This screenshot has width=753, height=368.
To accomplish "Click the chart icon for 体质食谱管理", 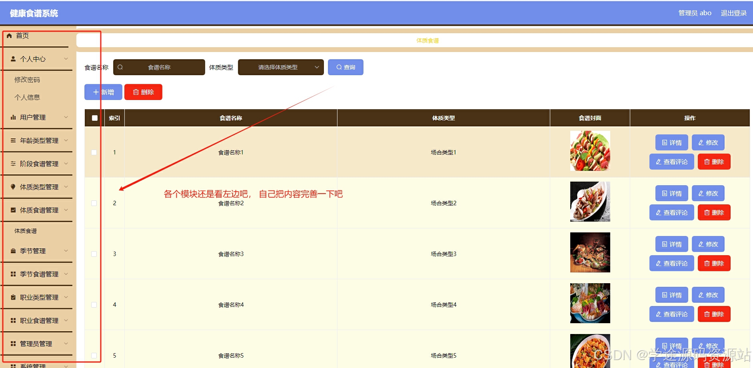I will [13, 210].
